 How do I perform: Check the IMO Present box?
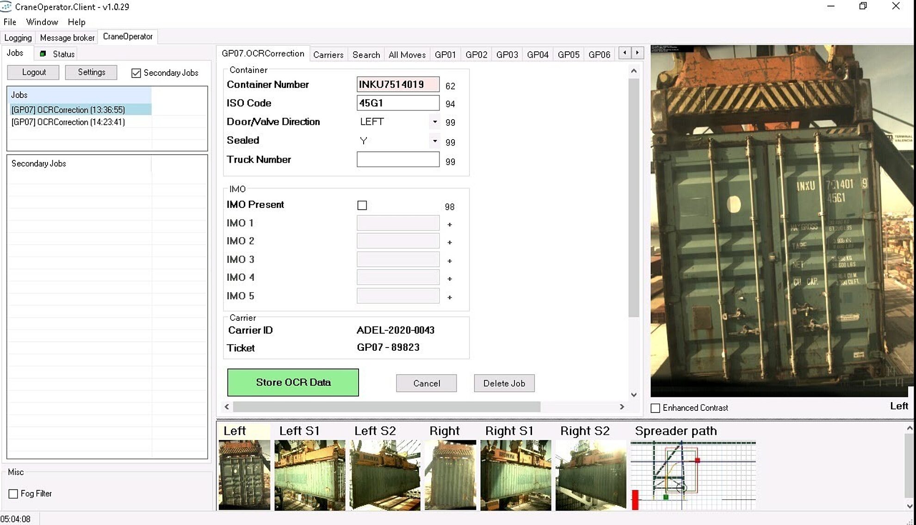pyautogui.click(x=362, y=205)
